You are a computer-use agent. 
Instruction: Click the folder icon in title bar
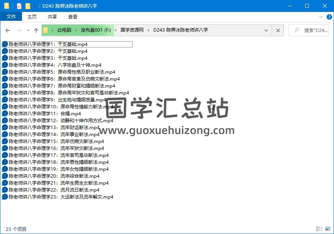[x=7, y=6]
